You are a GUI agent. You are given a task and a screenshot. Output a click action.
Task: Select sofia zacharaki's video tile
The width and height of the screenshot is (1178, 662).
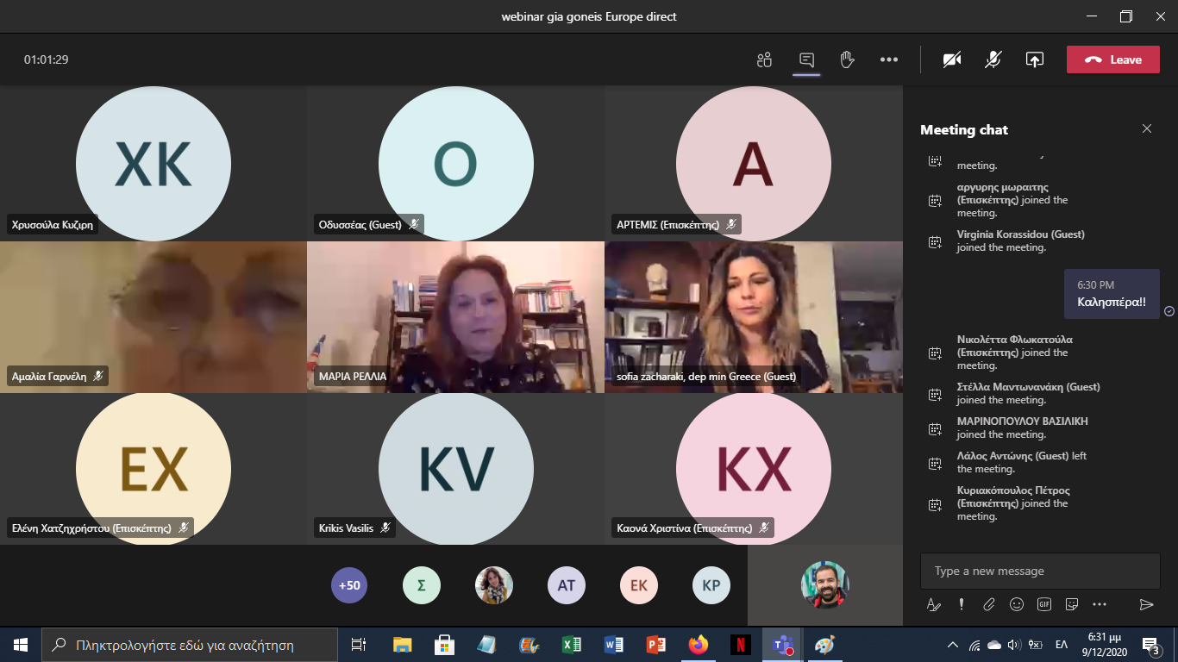pyautogui.click(x=753, y=317)
